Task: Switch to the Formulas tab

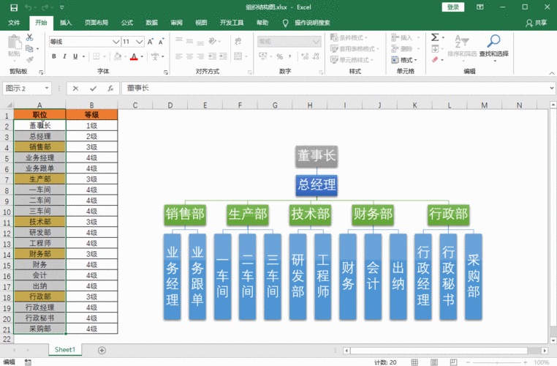Action: point(126,23)
